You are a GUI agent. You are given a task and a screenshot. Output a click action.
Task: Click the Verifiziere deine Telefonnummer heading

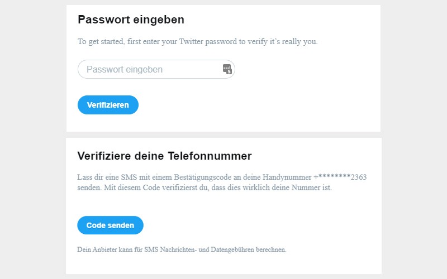point(164,156)
